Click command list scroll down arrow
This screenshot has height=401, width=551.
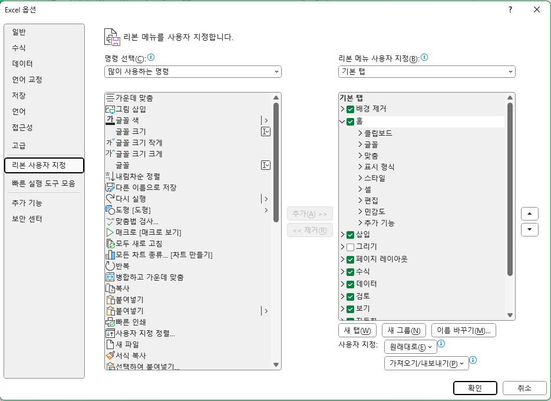click(x=276, y=365)
